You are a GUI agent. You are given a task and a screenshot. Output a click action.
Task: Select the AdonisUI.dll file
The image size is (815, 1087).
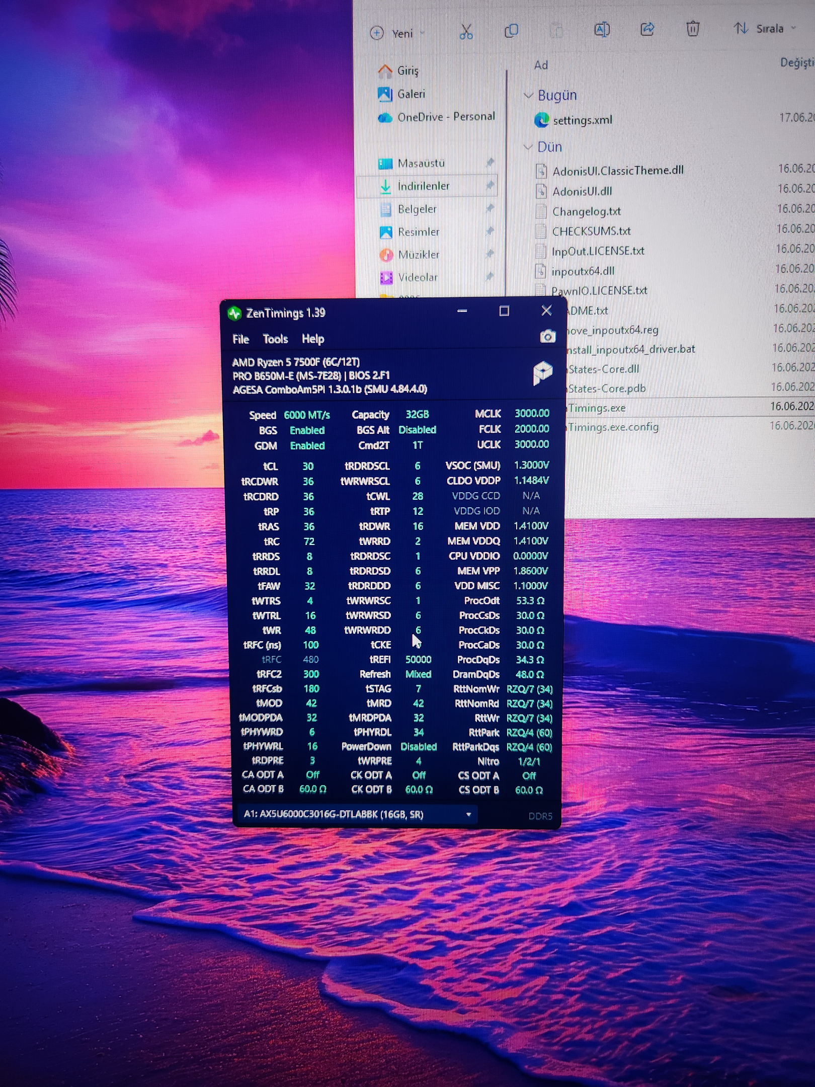coord(582,192)
